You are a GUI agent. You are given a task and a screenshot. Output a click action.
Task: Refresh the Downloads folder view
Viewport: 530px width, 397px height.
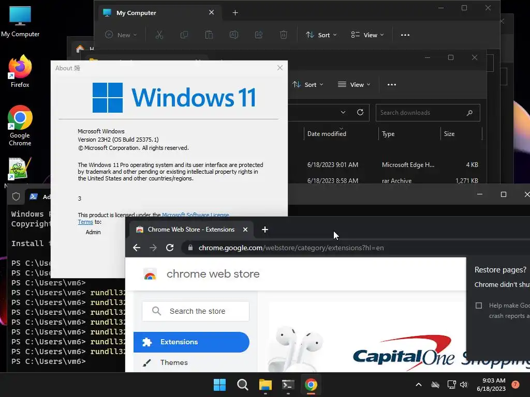coord(360,112)
